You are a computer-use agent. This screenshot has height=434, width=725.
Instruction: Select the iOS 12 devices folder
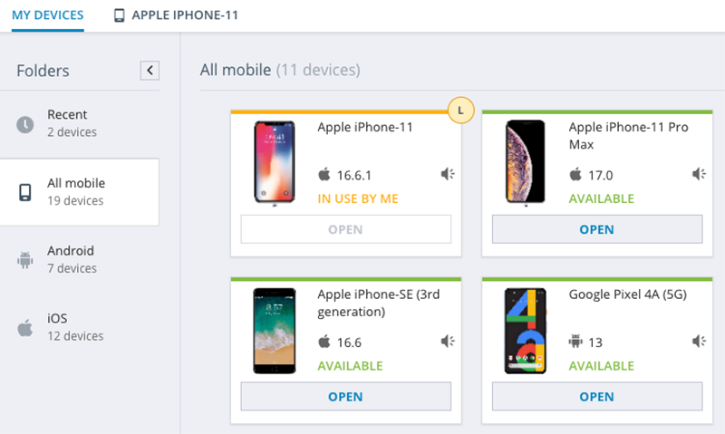point(80,327)
